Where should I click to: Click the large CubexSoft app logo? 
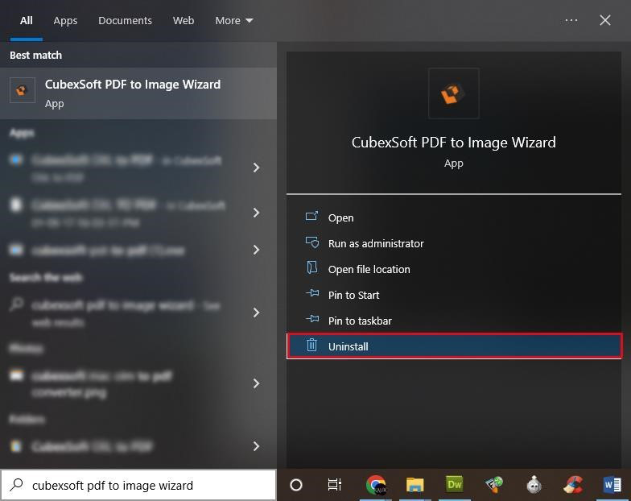point(454,93)
